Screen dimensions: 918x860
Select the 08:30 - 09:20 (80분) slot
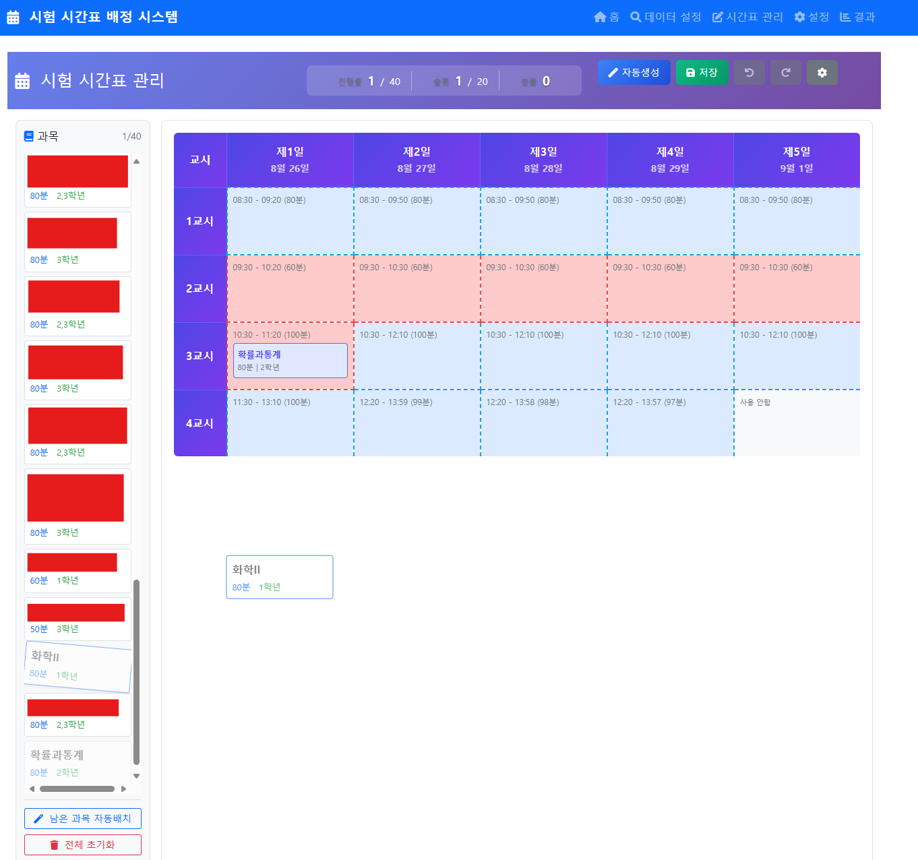pyautogui.click(x=290, y=221)
